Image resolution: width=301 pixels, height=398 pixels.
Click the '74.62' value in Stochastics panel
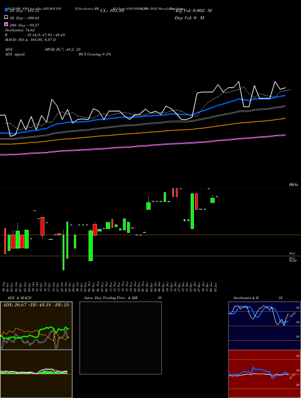pyautogui.click(x=291, y=315)
